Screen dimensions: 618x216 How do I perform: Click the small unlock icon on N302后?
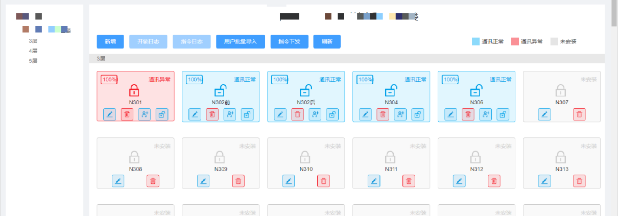click(x=332, y=114)
